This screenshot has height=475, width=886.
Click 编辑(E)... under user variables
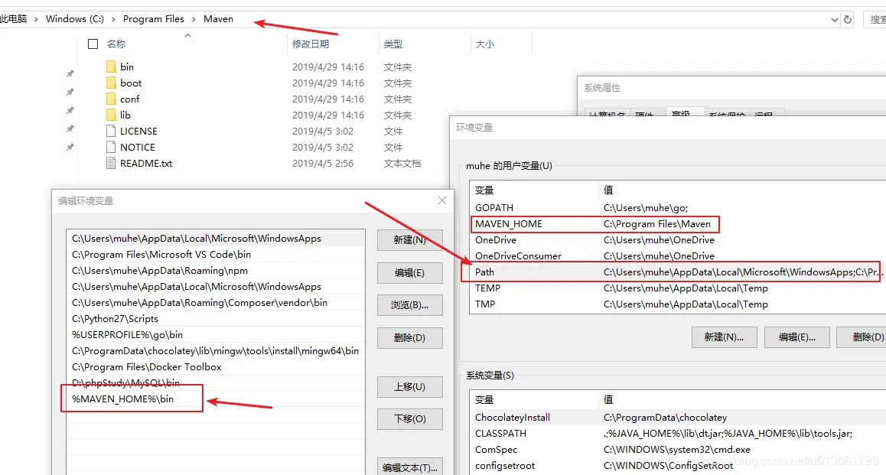[796, 337]
